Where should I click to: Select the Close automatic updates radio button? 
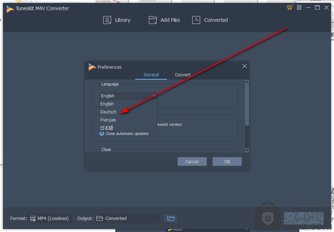[102, 133]
